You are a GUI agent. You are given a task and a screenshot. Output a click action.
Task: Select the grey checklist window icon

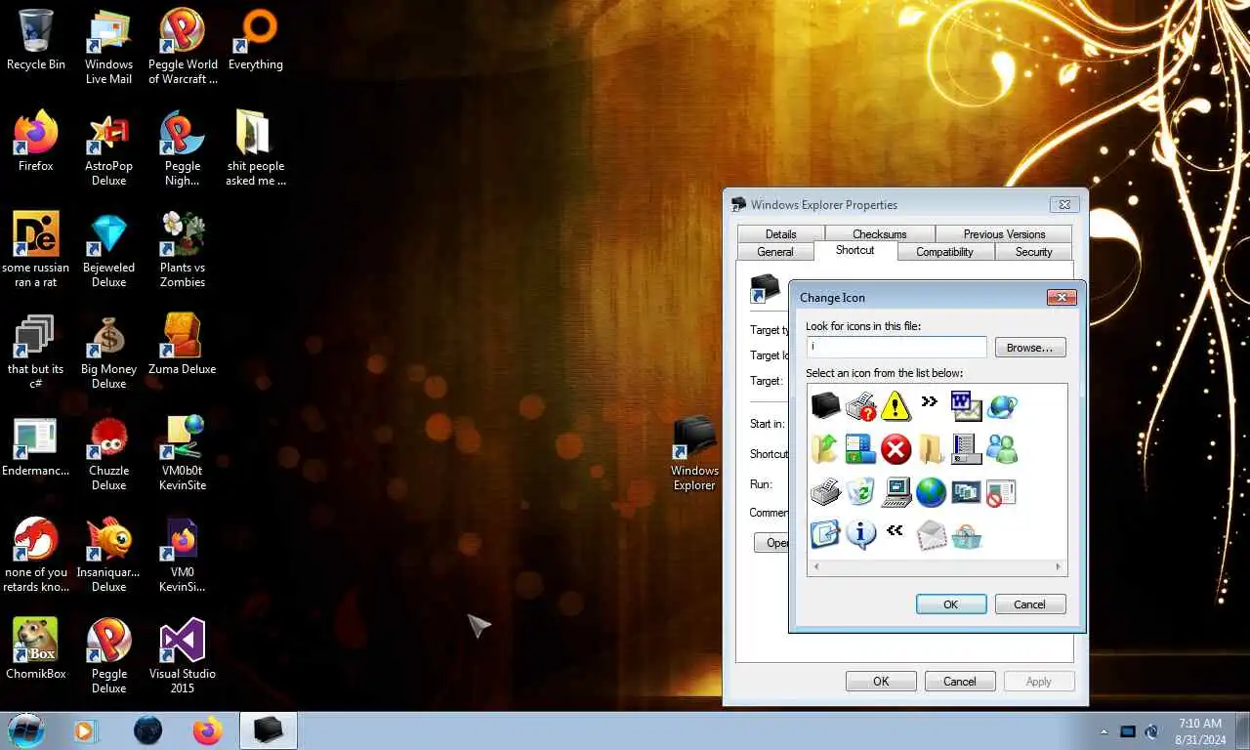966,448
